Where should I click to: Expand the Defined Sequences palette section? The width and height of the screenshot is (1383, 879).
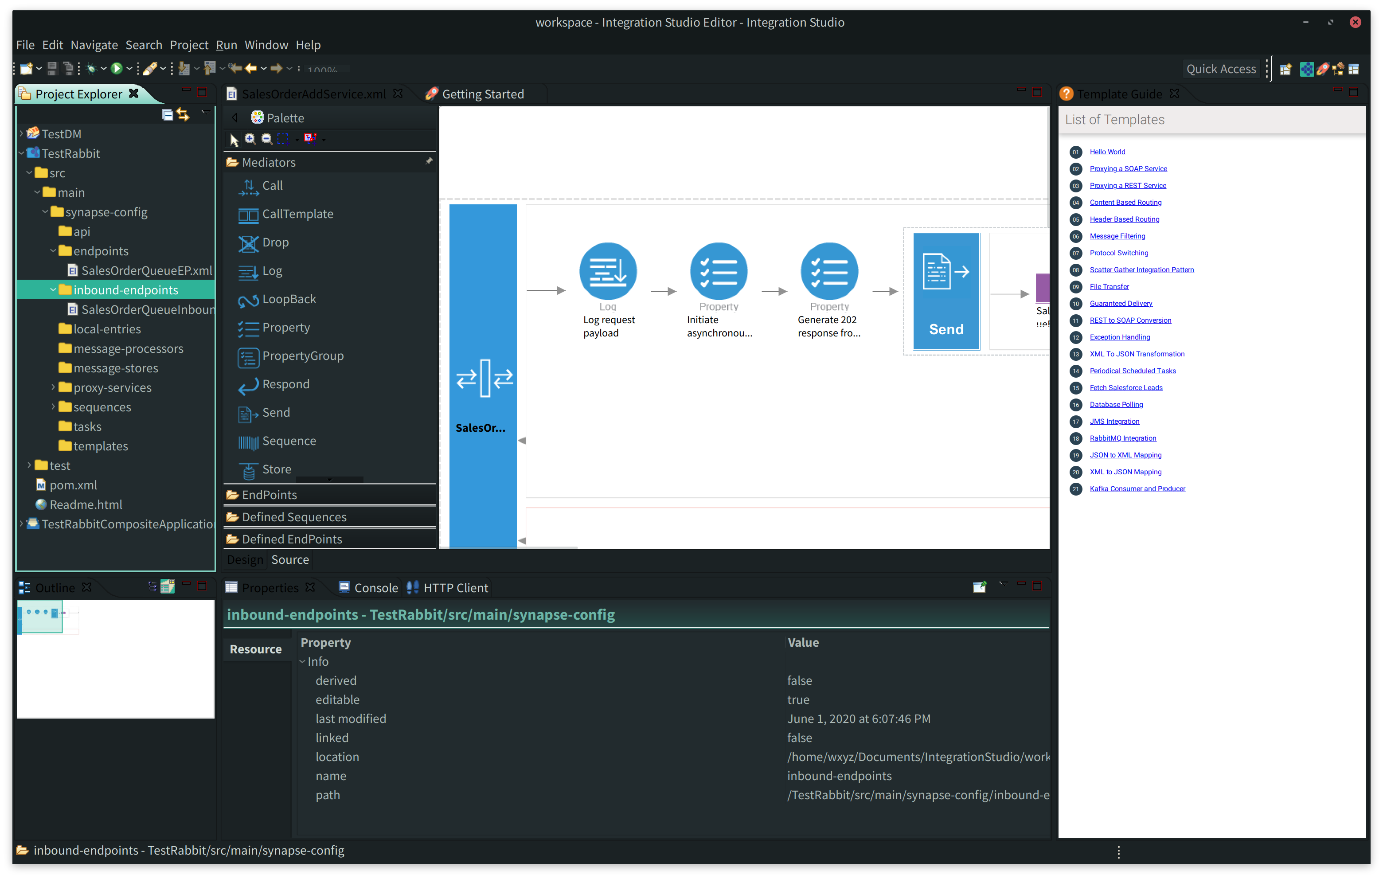click(293, 516)
